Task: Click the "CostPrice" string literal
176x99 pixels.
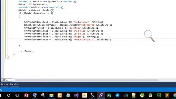Action: tap(80, 34)
